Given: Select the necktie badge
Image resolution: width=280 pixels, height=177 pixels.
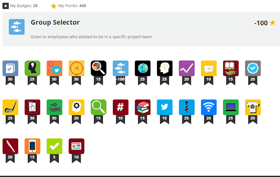Looking at the screenshot, I should coord(187,107).
